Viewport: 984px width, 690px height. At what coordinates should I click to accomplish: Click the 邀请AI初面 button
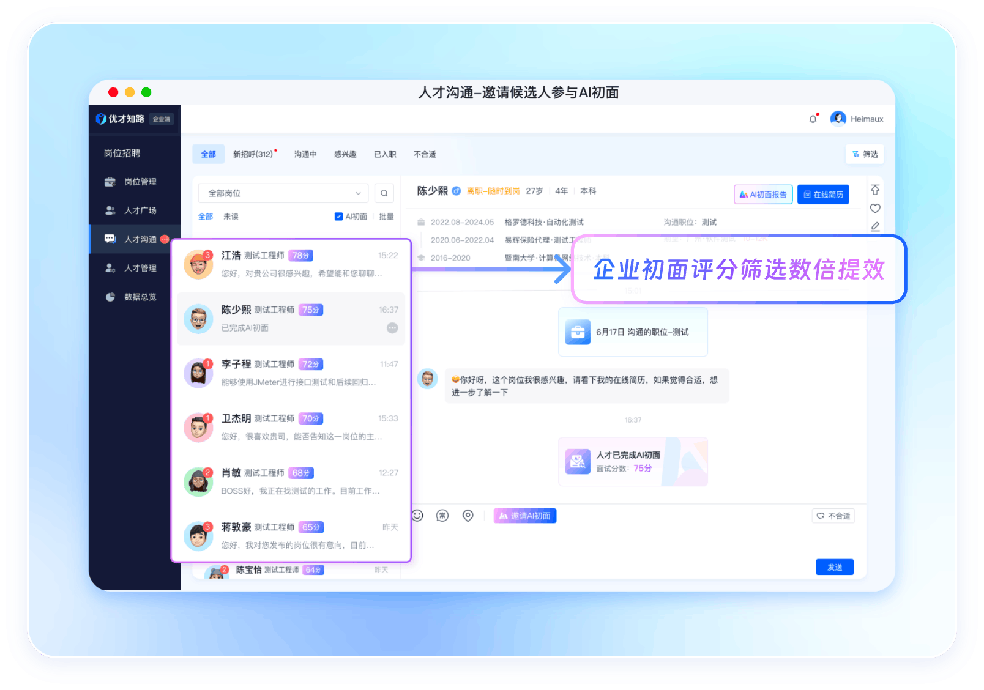point(525,516)
